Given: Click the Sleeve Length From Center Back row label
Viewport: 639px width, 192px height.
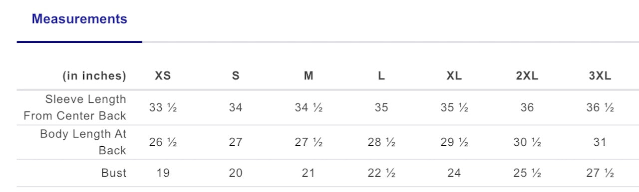Looking at the screenshot, I should point(75,107).
